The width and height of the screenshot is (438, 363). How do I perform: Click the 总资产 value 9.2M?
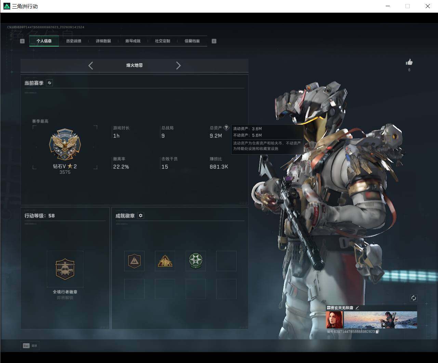[216, 136]
